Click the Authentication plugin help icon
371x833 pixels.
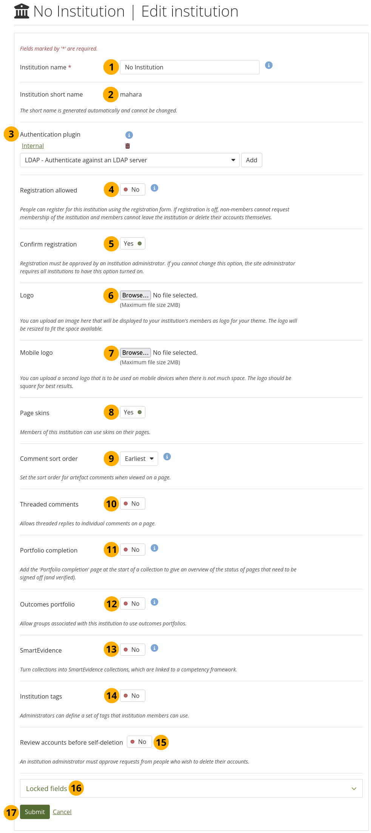click(x=129, y=135)
